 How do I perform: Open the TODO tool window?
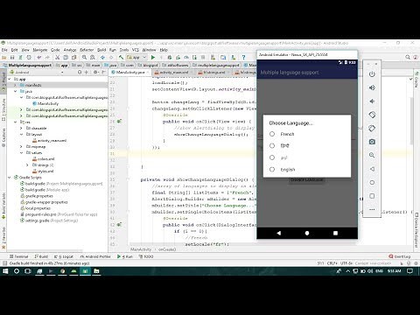(146, 256)
